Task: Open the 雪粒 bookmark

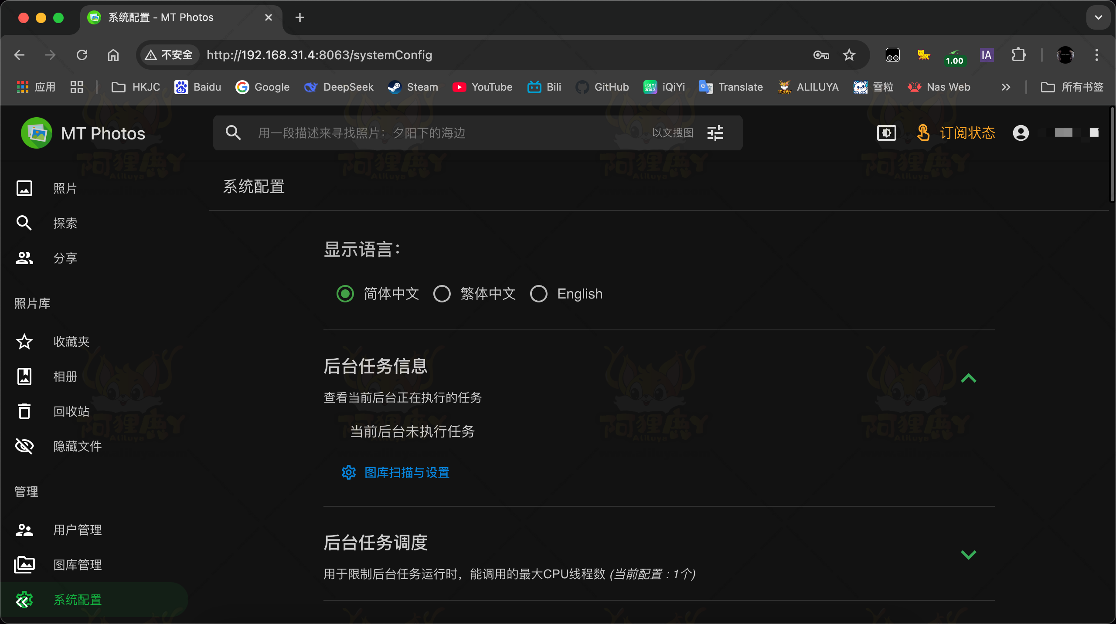Action: [x=874, y=87]
